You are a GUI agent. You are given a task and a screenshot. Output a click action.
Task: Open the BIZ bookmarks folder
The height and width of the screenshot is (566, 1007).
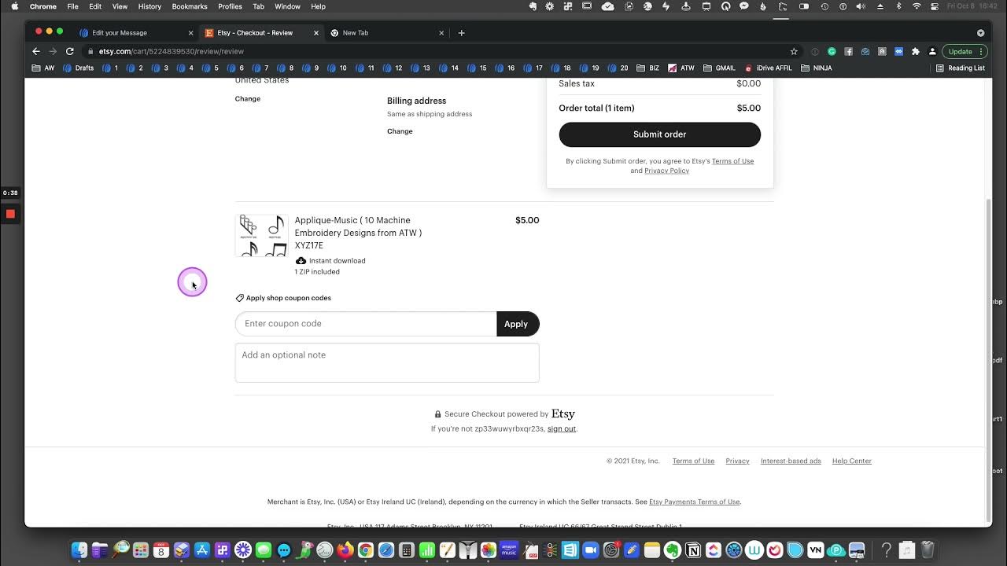(x=648, y=68)
